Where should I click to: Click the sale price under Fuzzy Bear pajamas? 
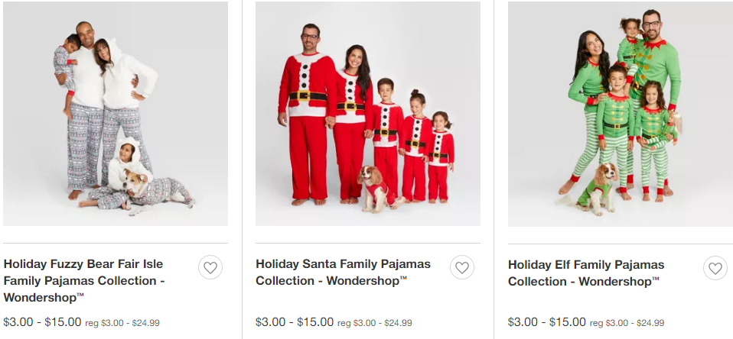[x=42, y=321]
